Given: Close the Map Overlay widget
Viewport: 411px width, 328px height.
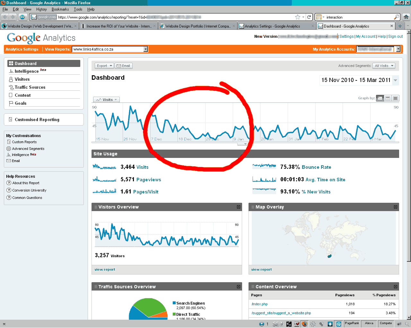Looking at the screenshot, I should point(396,207).
